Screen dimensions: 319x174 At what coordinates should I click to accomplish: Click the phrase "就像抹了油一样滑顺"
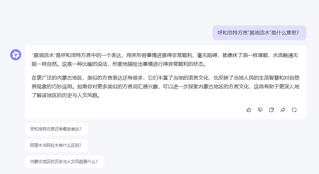click(246, 56)
